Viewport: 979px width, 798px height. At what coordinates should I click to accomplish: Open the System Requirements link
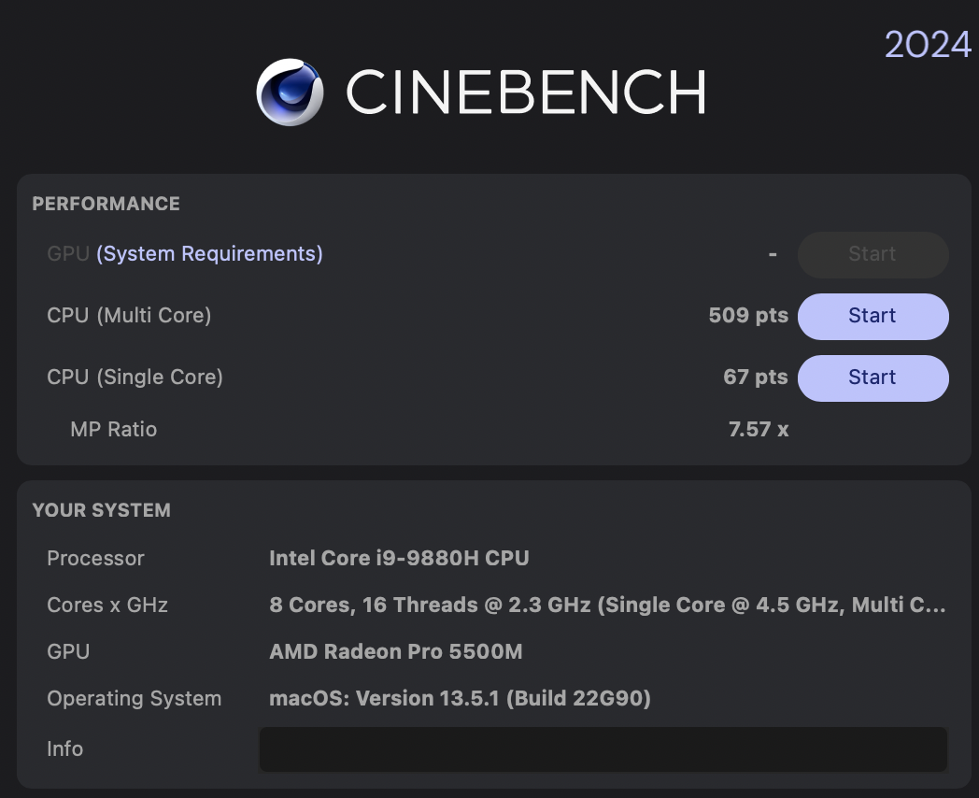[210, 254]
